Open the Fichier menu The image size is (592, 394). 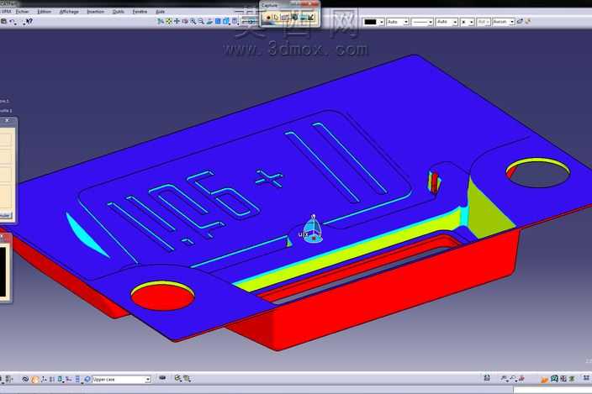pos(22,12)
